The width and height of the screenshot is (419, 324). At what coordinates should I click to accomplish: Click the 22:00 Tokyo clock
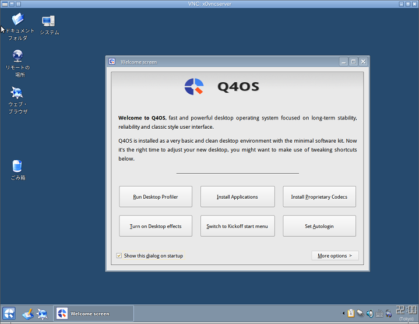406,313
